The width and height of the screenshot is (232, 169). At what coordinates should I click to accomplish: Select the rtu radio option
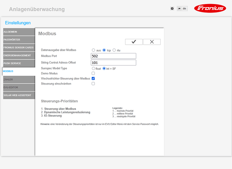(114, 50)
